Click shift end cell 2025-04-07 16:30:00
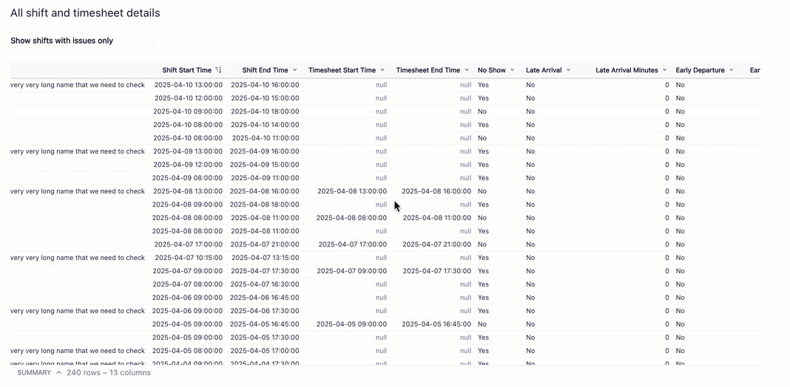This screenshot has height=387, width=790. tap(265, 284)
